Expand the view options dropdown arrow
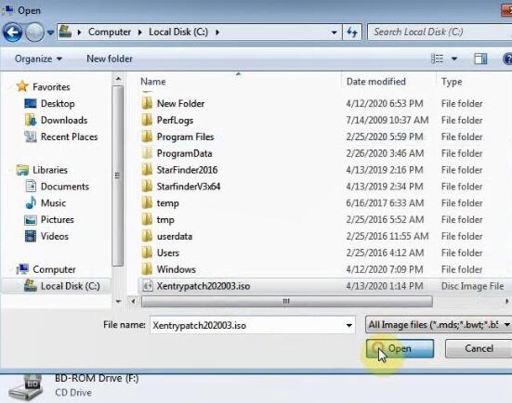512x403 pixels. pyautogui.click(x=453, y=59)
